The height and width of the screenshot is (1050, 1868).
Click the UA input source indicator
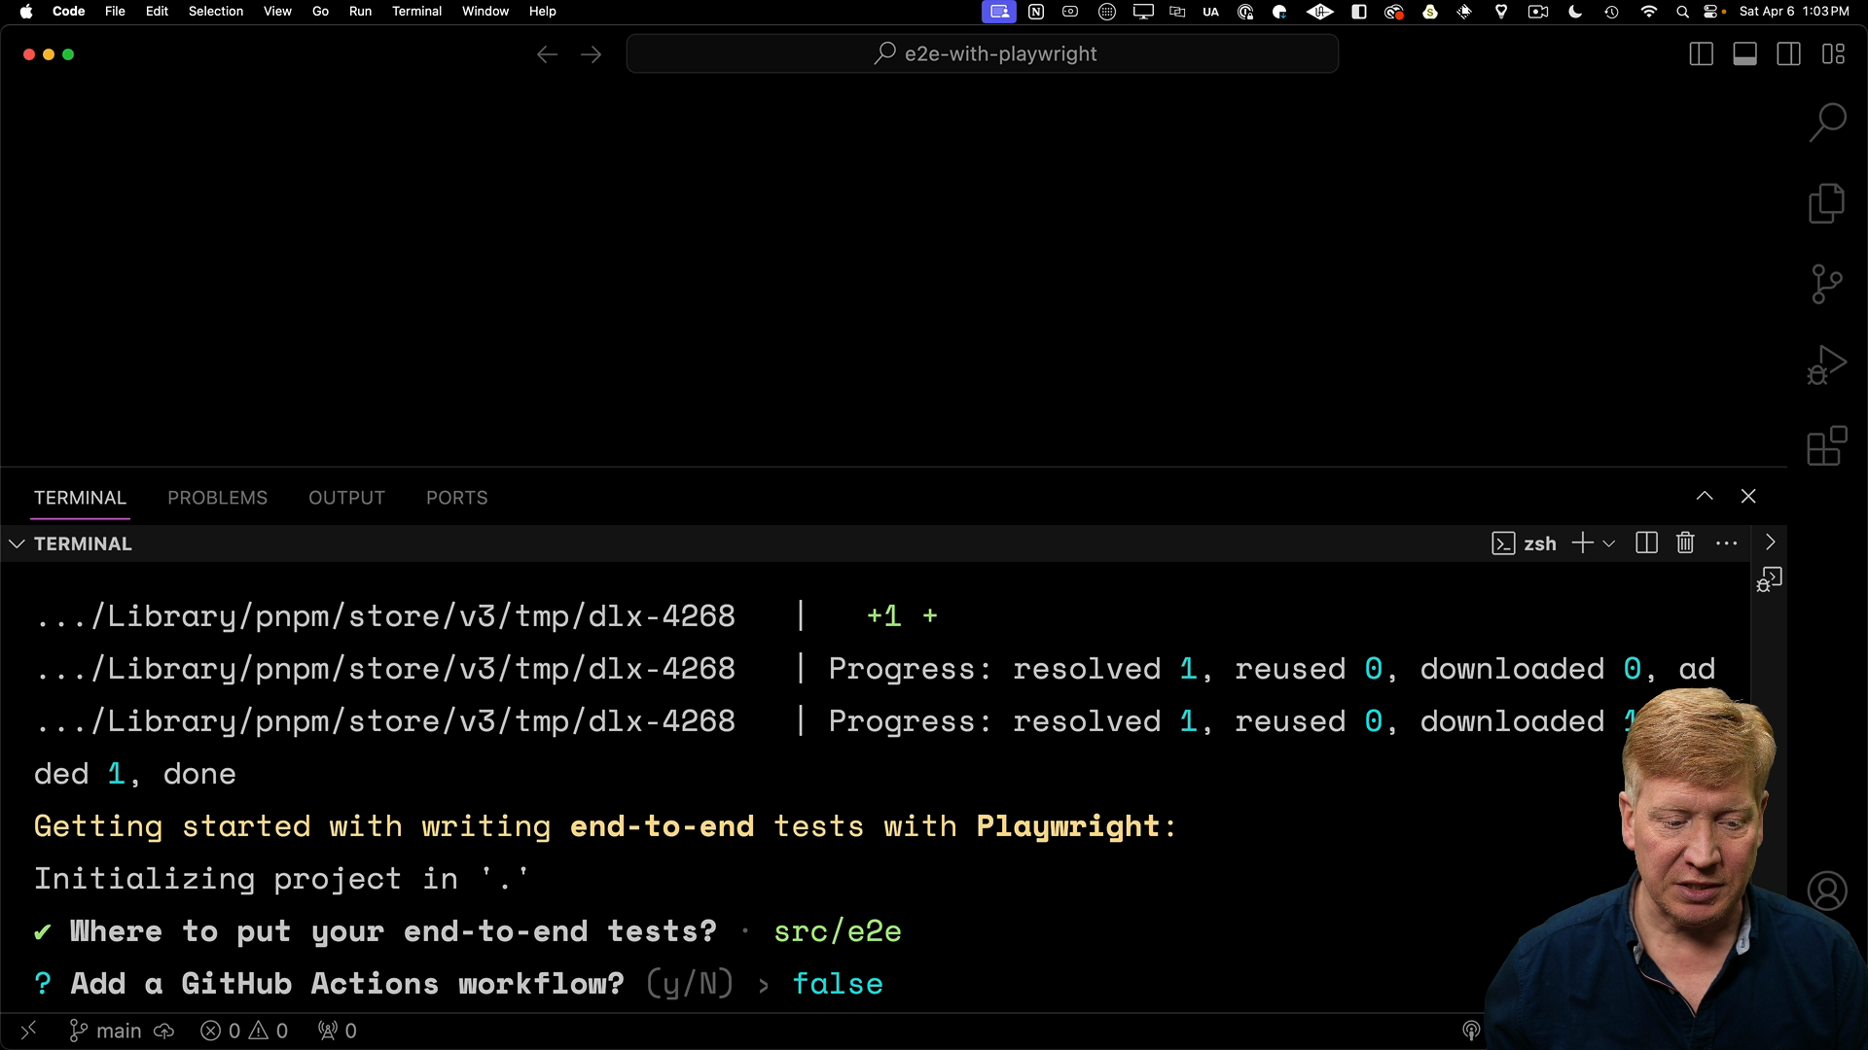[1210, 12]
